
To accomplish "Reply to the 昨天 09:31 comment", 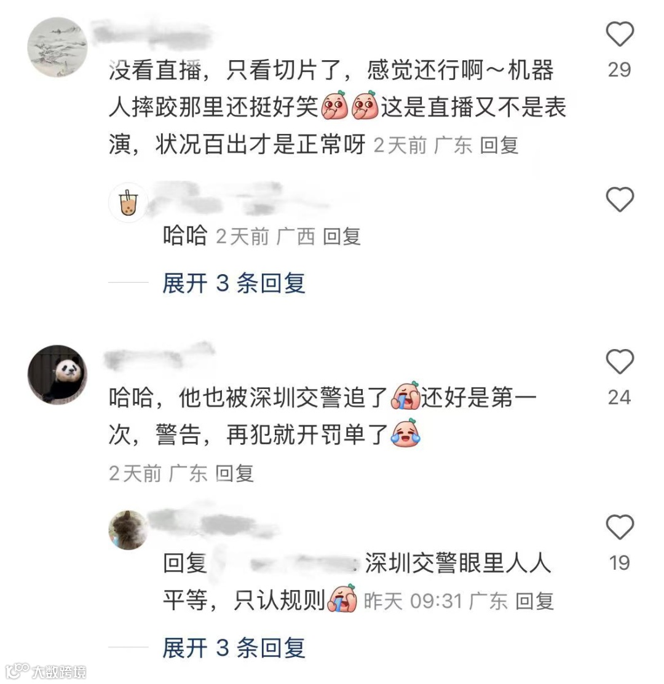I will pyautogui.click(x=535, y=602).
